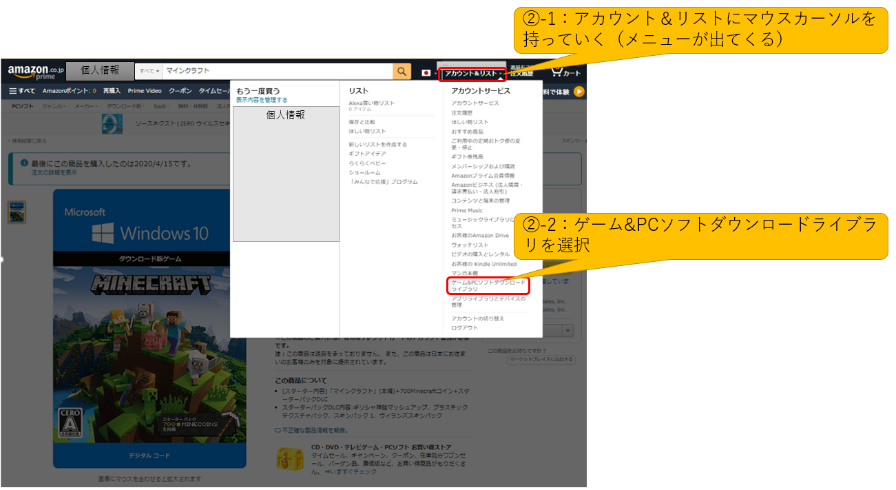The height and width of the screenshot is (490, 896).
Task: Click 検索結果に戻る link
Action: (x=29, y=141)
